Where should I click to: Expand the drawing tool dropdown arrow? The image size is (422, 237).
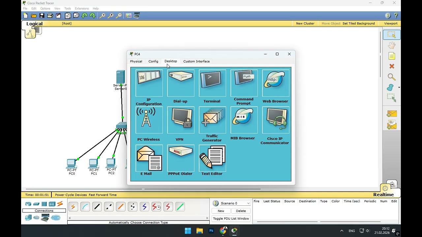399,88
